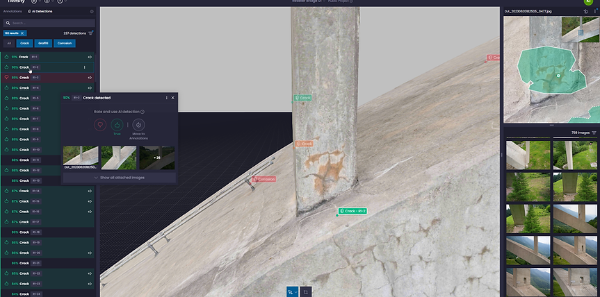Open the +26 more images thumbnail

point(157,158)
